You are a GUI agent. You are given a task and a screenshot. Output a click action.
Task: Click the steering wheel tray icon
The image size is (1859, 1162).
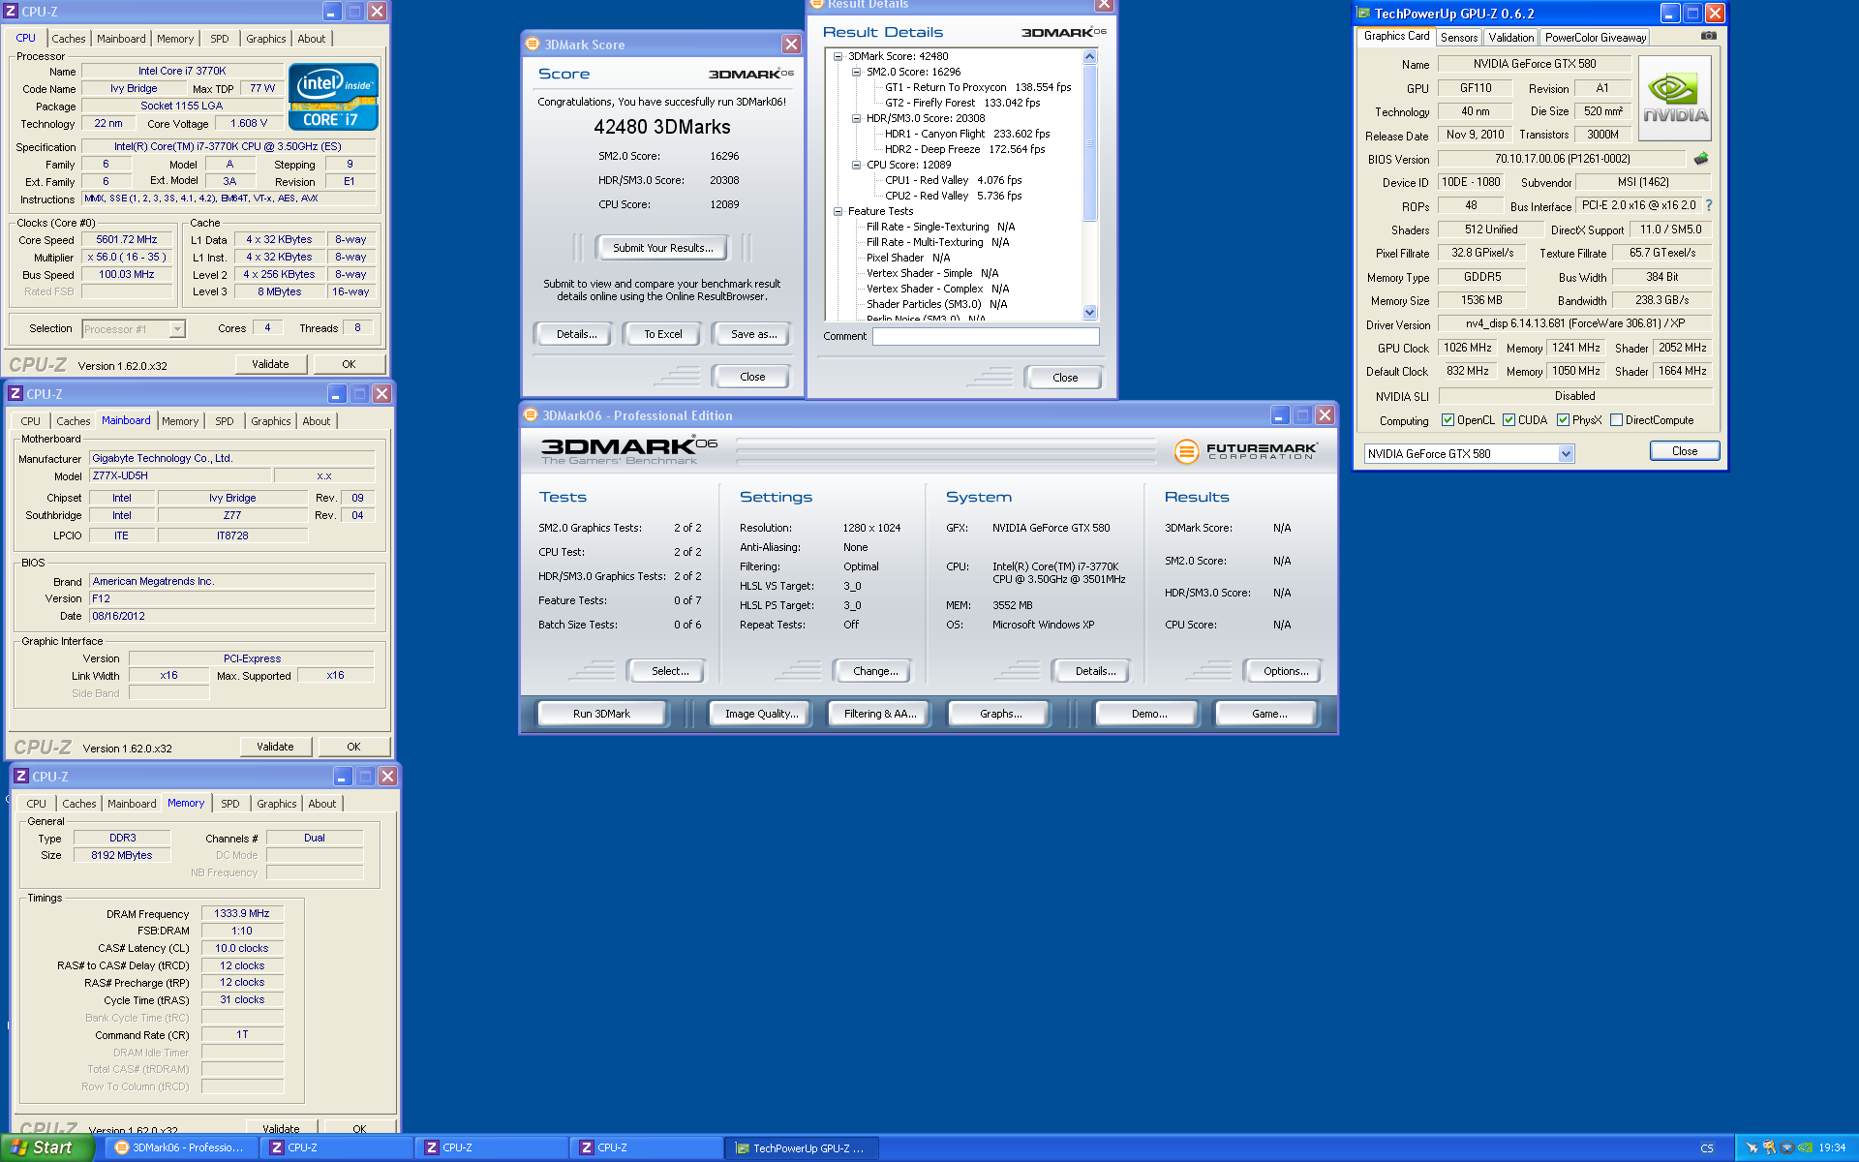pyautogui.click(x=1787, y=1147)
